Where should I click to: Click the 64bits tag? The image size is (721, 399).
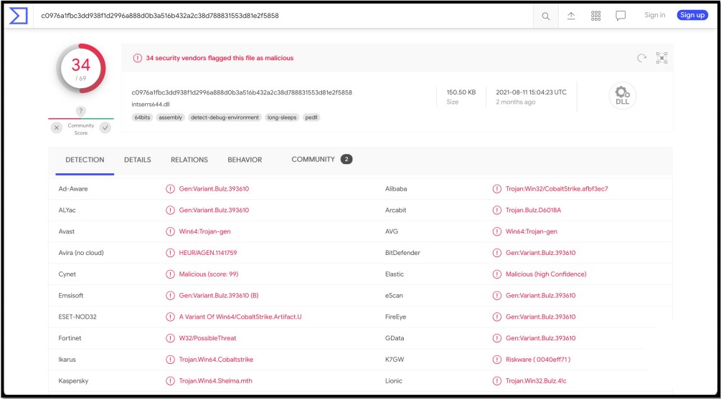click(142, 117)
